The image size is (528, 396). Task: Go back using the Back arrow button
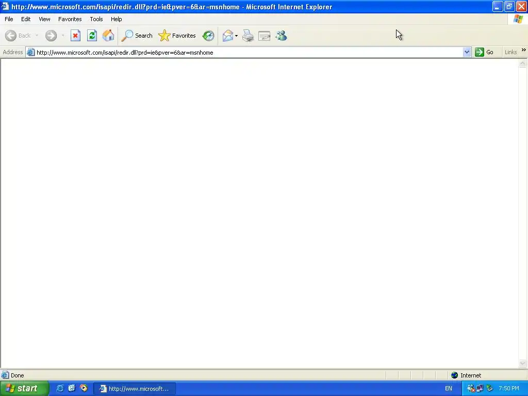click(18, 36)
